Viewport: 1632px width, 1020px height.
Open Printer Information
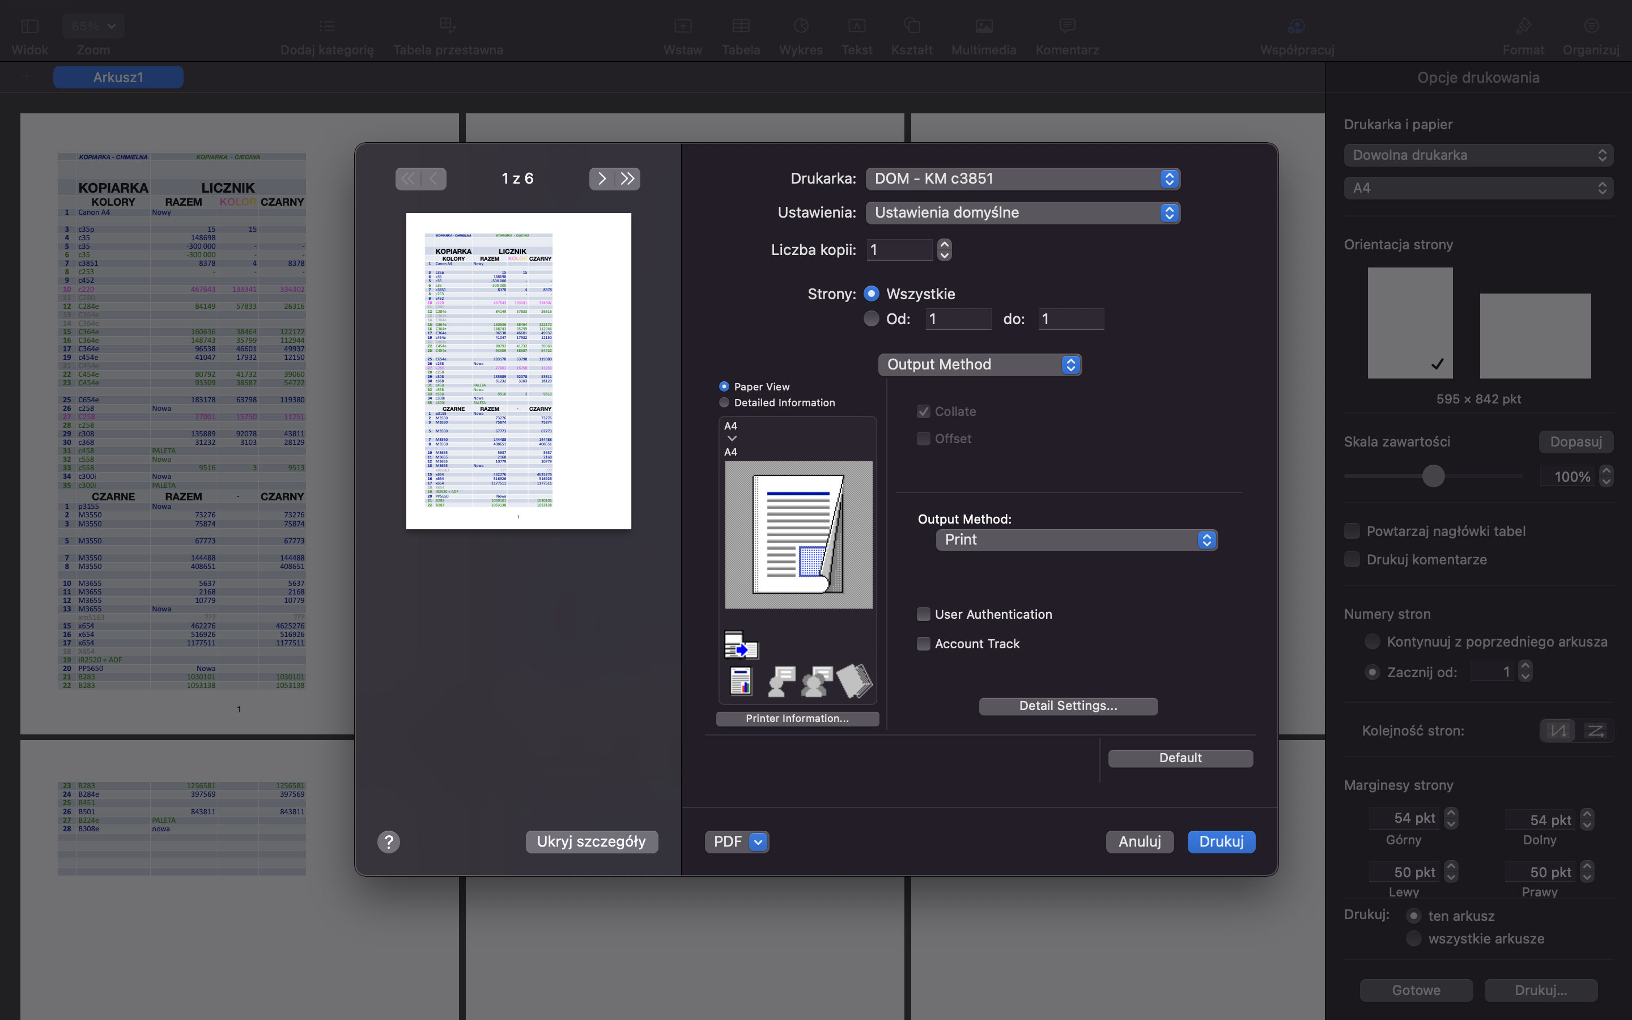pyautogui.click(x=797, y=719)
